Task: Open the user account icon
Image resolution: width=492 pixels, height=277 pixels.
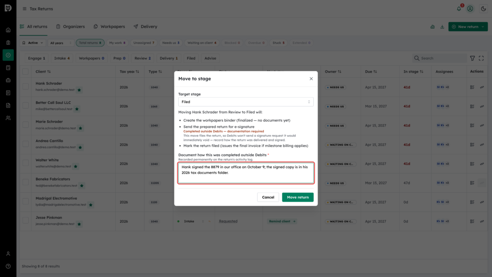Action: tap(470, 9)
